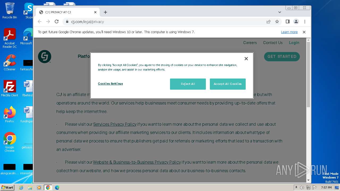Click the taskbar clock showing 7:57 PM
Screen dimensions: 340x191
326,188
